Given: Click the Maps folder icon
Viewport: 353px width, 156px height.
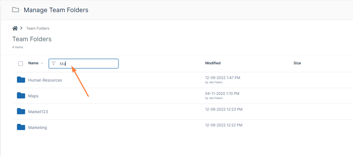Looking at the screenshot, I should [21, 96].
